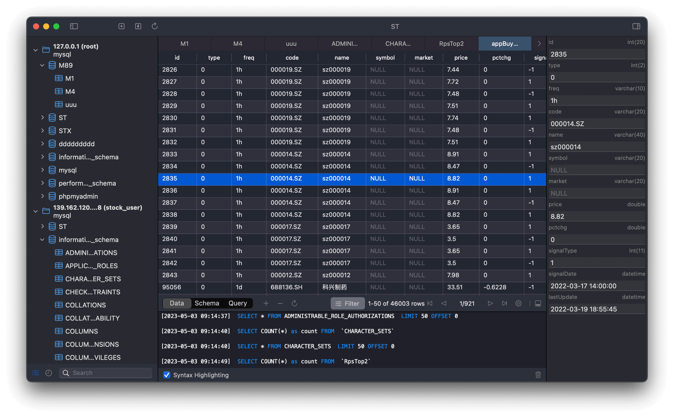This screenshot has width=674, height=417.
Task: Click the refresh icon in the title bar
Action: tap(155, 26)
